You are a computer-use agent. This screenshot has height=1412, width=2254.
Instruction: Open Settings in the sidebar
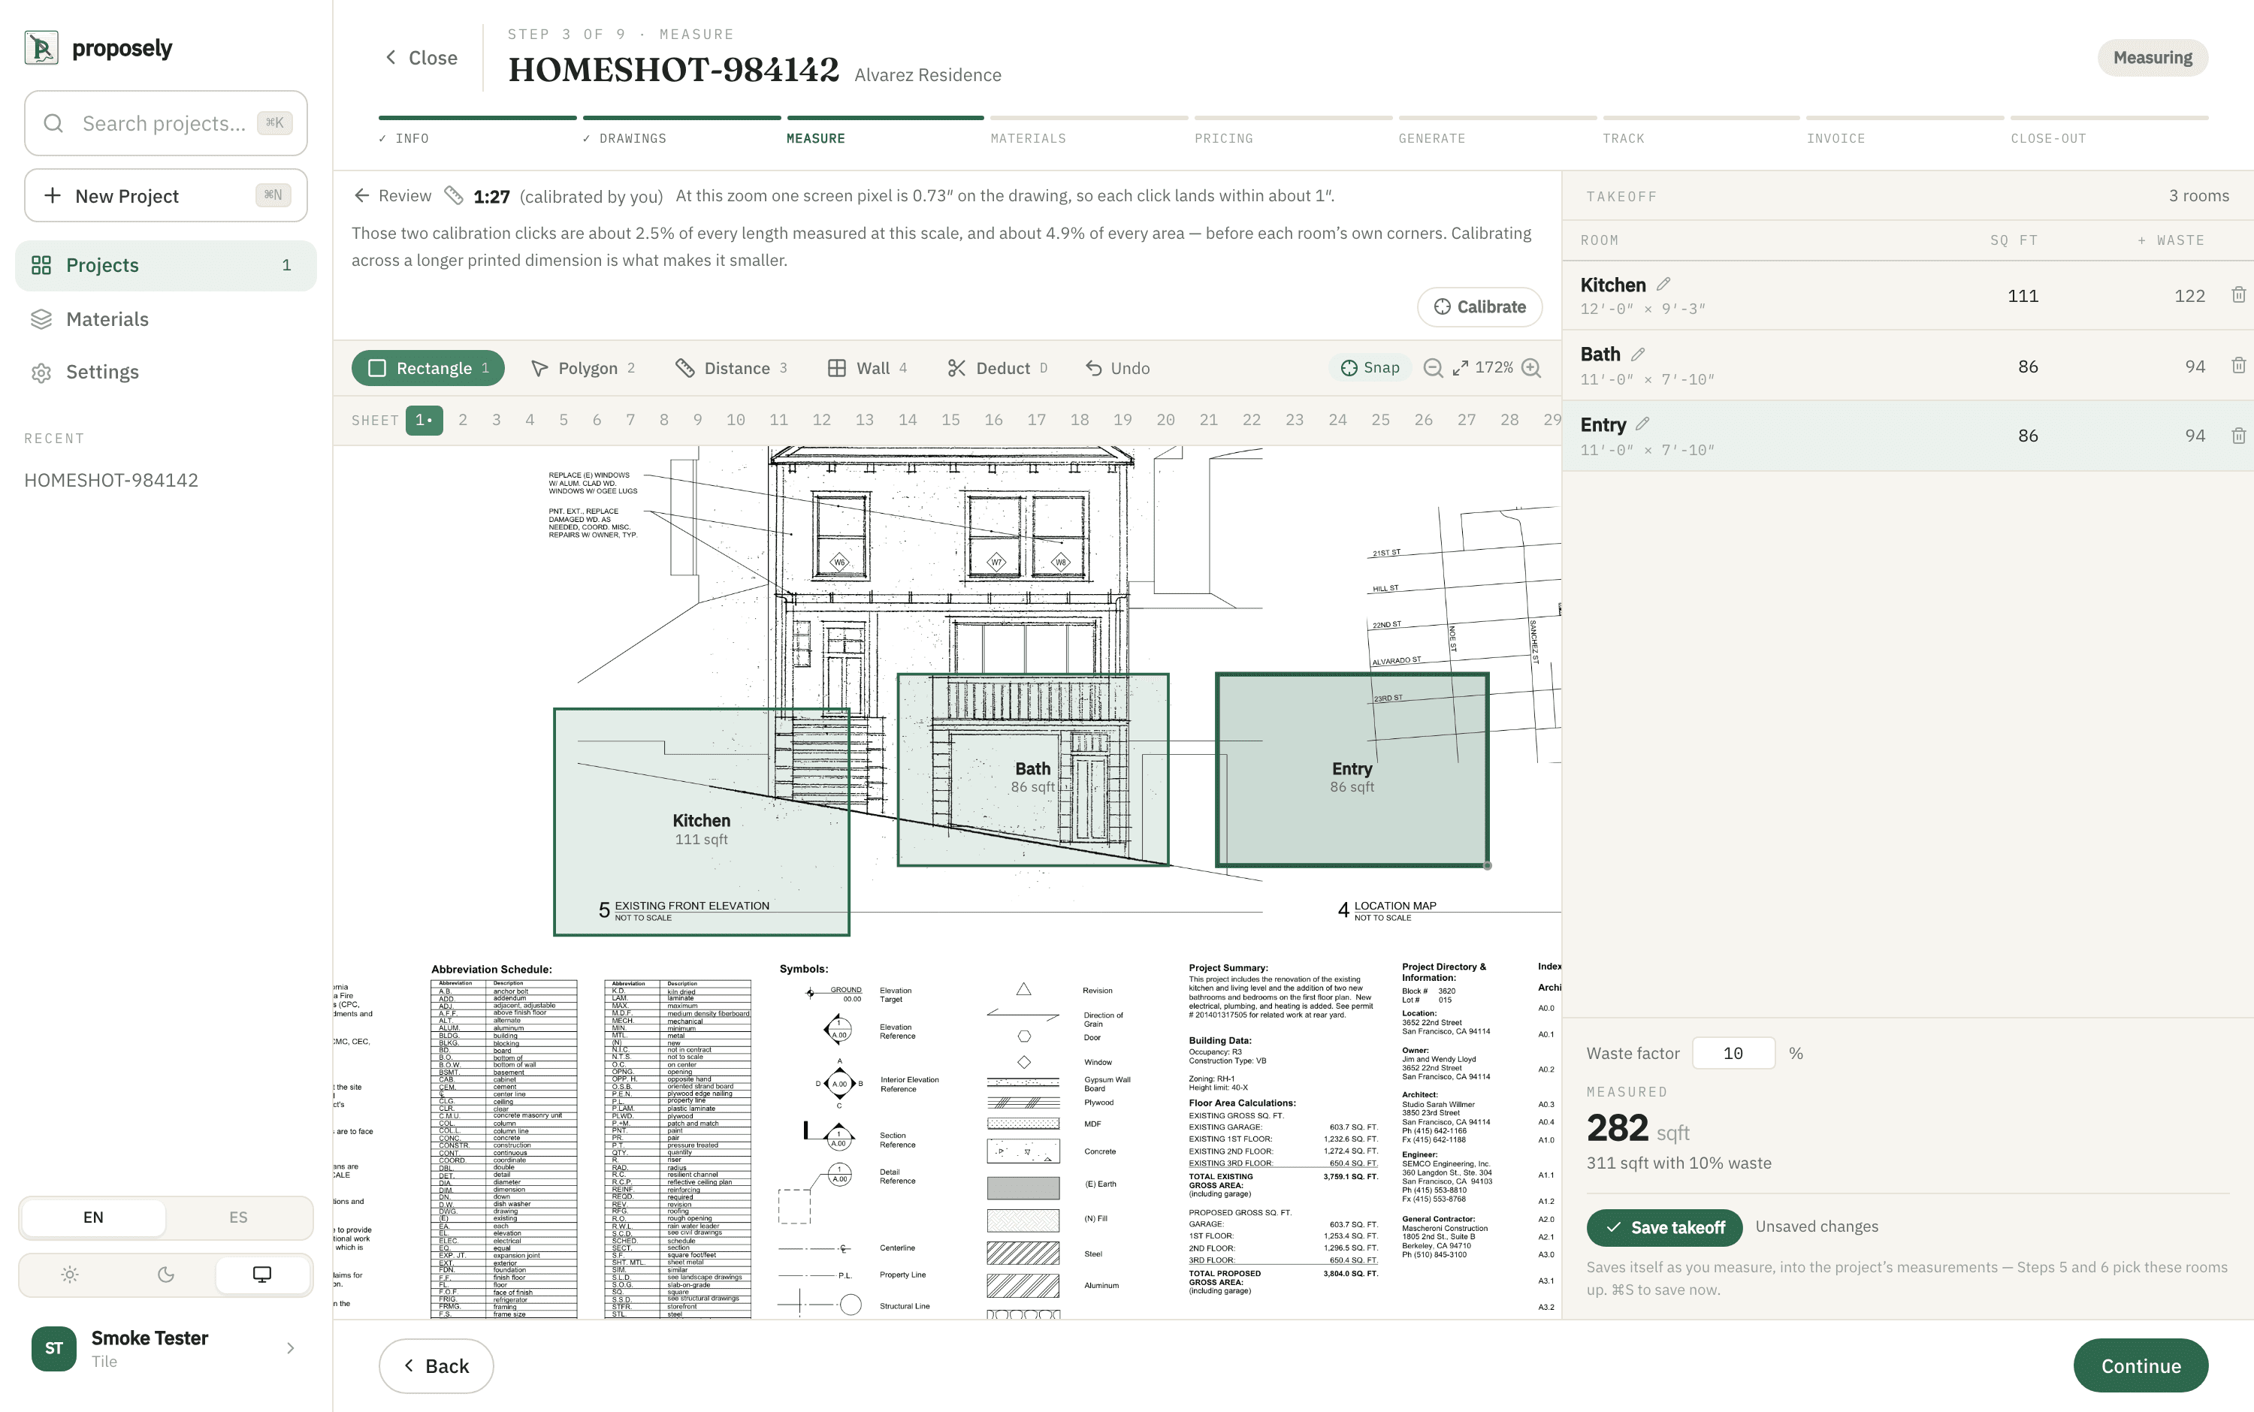click(x=165, y=372)
